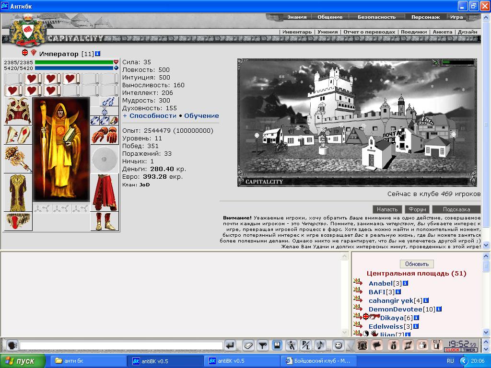The width and height of the screenshot is (491, 368).
Task: Open the Анкета page
Action: pos(443,32)
